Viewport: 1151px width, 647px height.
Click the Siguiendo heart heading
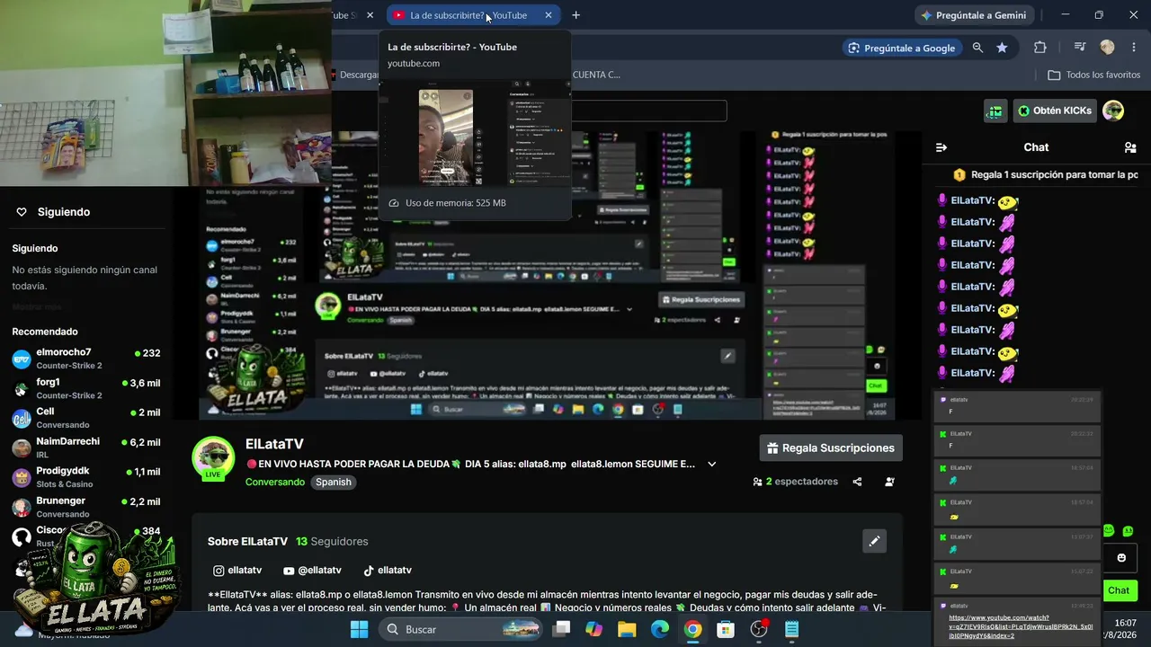coord(53,212)
